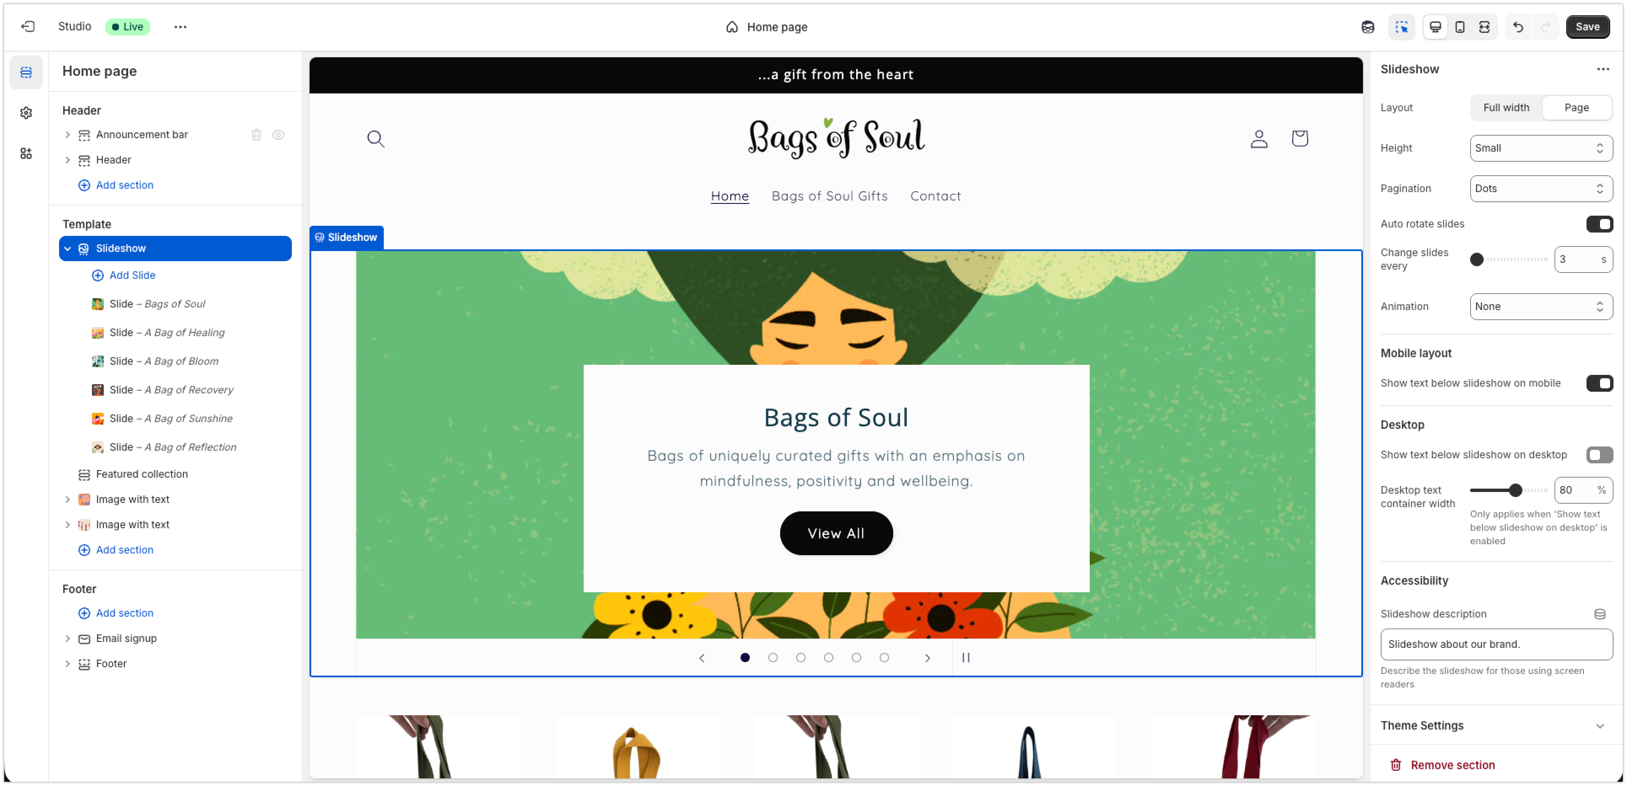
Task: Enable show text below slideshow on desktop
Action: coord(1599,455)
